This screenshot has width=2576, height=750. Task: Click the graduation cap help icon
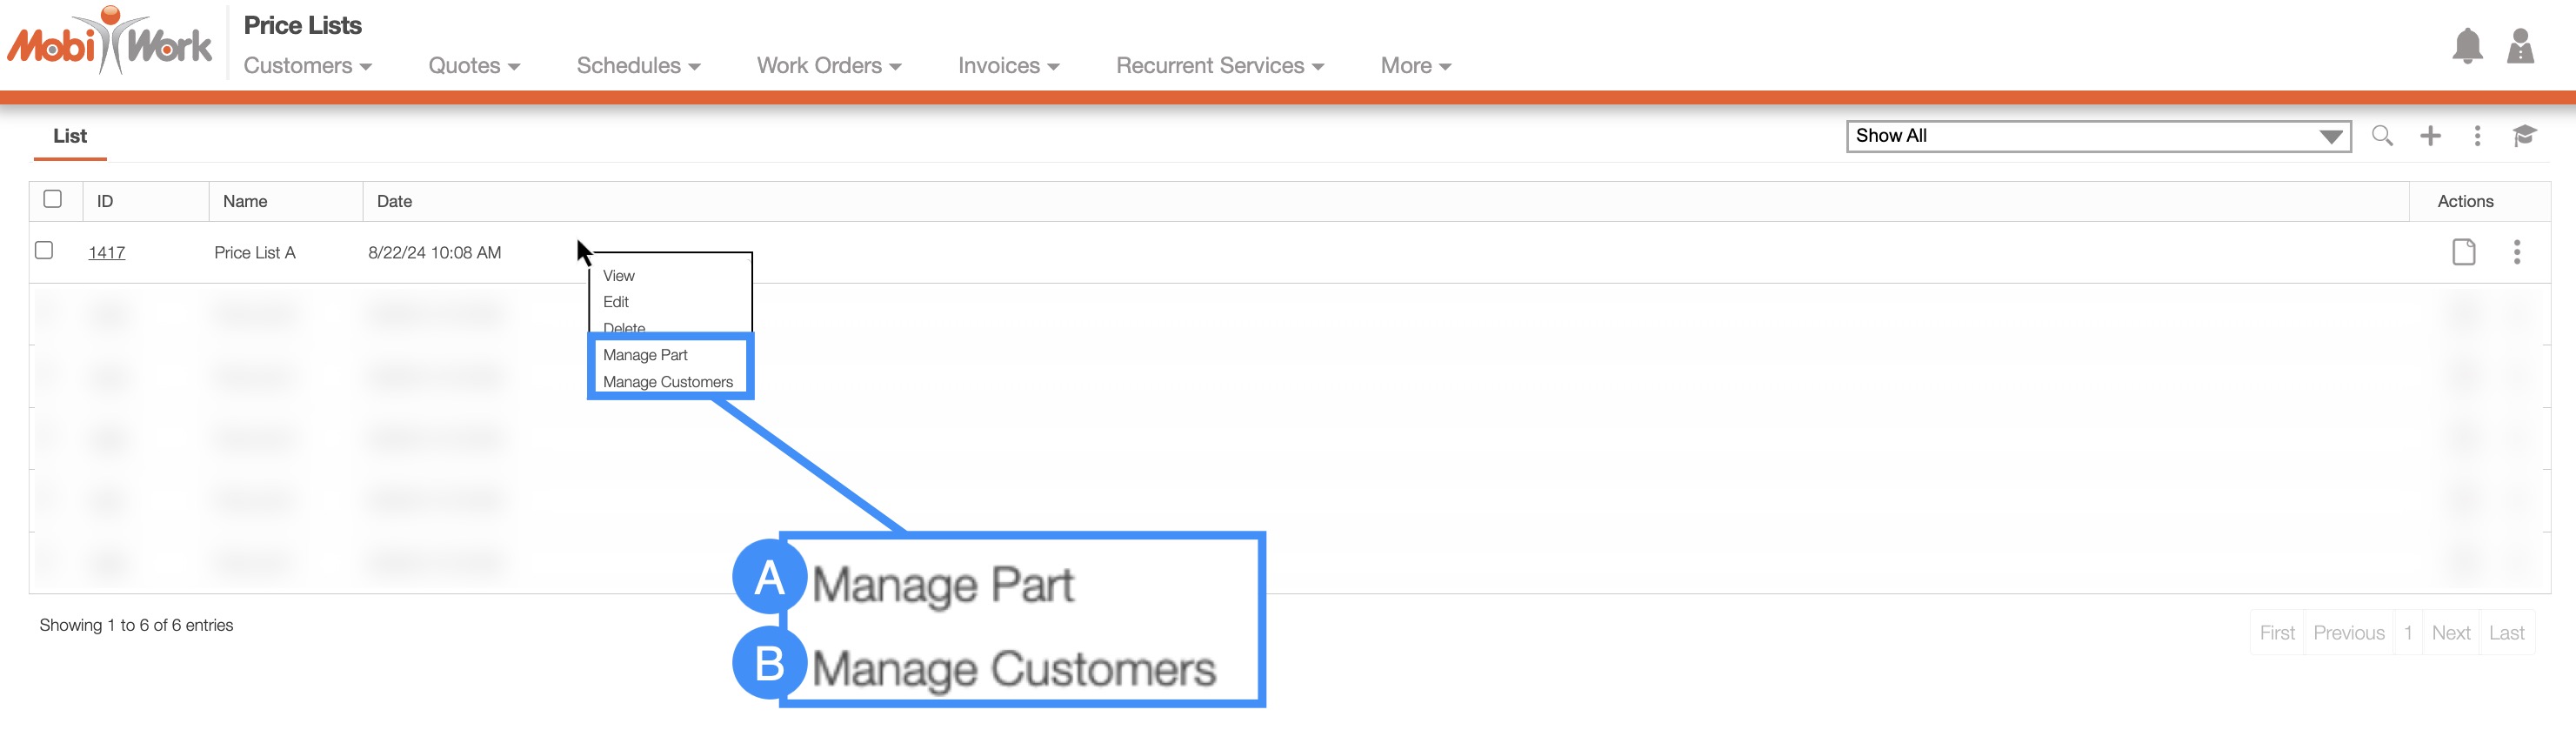(2524, 136)
